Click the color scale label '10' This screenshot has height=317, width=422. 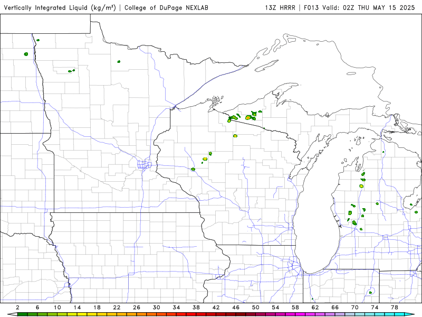tap(57, 307)
